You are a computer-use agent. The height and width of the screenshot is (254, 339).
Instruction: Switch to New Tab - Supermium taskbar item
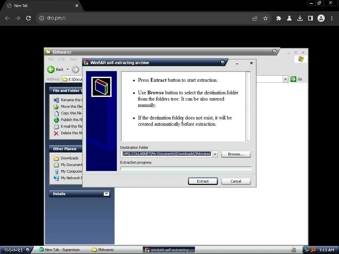coord(59,250)
